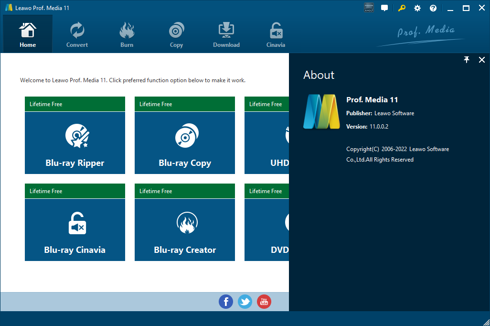
Task: Click Lifetime Free banner above UHD tile
Action: click(x=266, y=104)
